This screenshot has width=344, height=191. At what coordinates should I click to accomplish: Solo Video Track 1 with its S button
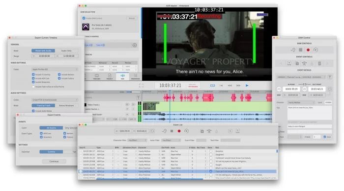click(133, 105)
